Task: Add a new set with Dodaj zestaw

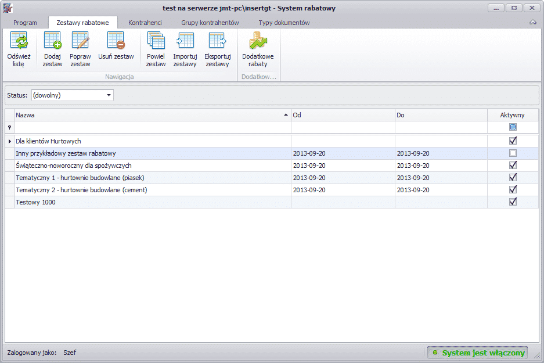Action: click(52, 49)
